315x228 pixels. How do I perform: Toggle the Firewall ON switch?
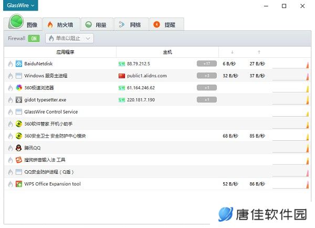coord(34,38)
